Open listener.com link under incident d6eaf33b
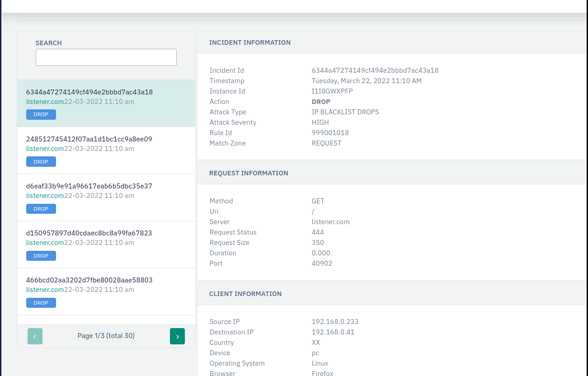The height and width of the screenshot is (376, 588). pyautogui.click(x=45, y=196)
